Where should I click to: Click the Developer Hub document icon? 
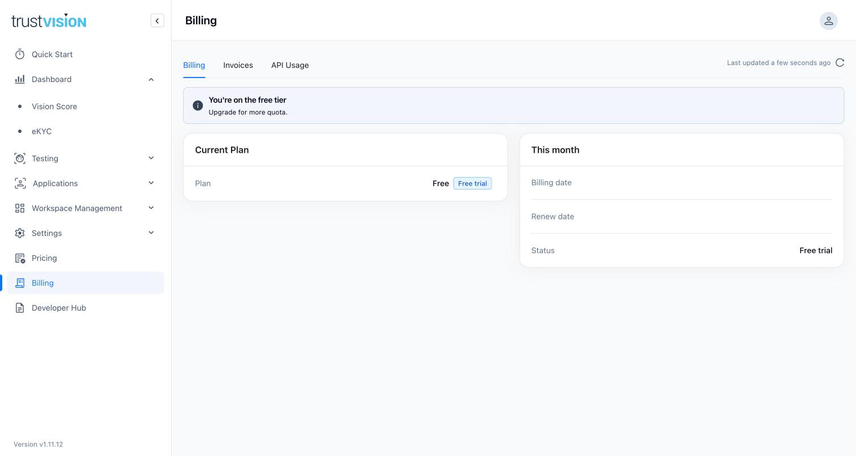[20, 308]
